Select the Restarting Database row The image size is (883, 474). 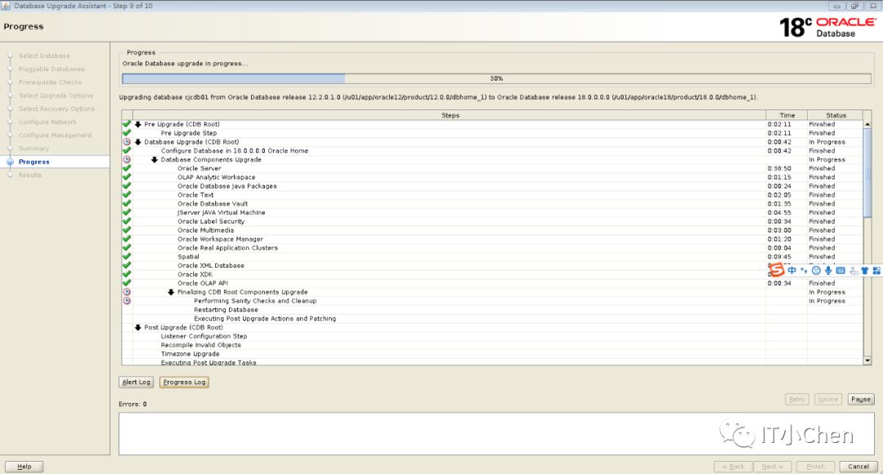click(492, 310)
